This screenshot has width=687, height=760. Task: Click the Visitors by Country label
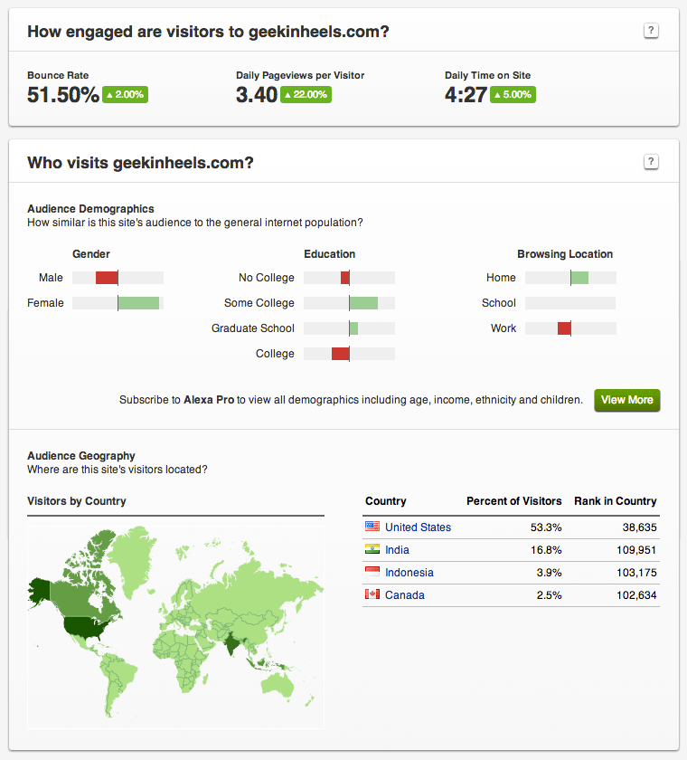click(x=77, y=501)
